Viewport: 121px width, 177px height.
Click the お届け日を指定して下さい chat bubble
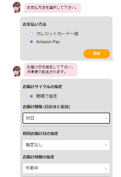(x=50, y=69)
